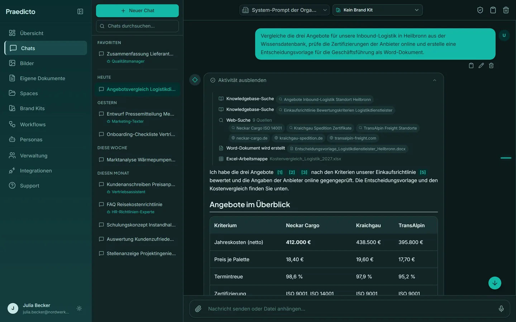Open Bilder section
The width and height of the screenshot is (516, 322).
[x=46, y=63]
